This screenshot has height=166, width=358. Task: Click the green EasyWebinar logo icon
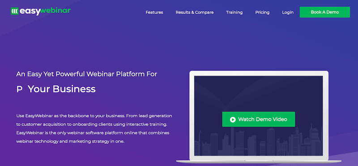[x=14, y=11]
